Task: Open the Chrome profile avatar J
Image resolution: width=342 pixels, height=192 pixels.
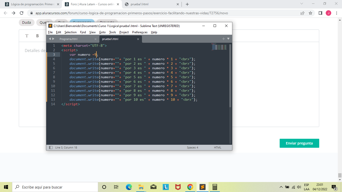Action: [x=328, y=13]
